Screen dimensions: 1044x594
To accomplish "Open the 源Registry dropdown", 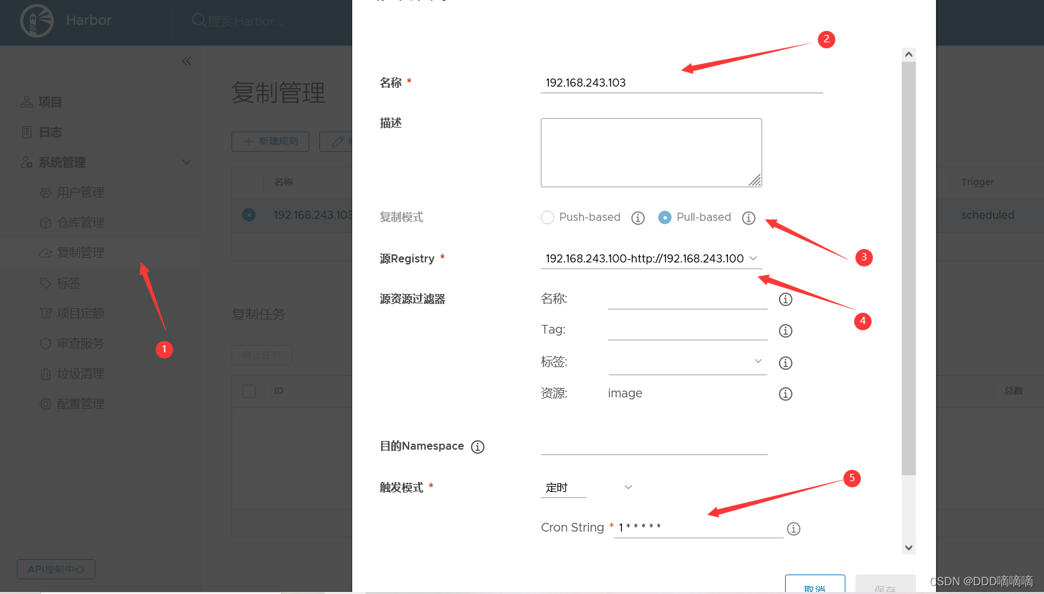I will tap(651, 258).
